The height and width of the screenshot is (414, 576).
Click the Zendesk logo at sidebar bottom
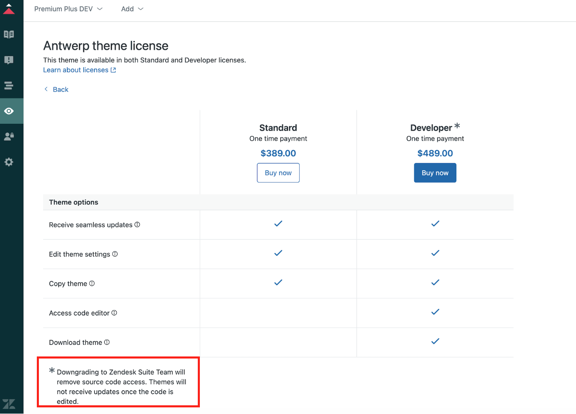[x=9, y=404]
